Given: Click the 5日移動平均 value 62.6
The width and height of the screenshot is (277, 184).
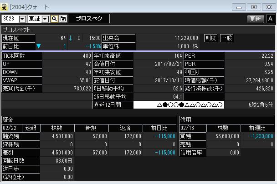Looking at the screenshot, I should [x=178, y=89].
